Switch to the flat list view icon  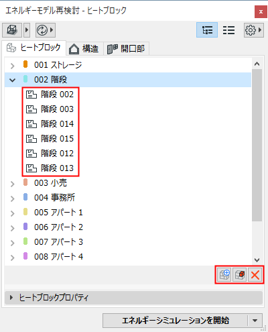(x=228, y=30)
